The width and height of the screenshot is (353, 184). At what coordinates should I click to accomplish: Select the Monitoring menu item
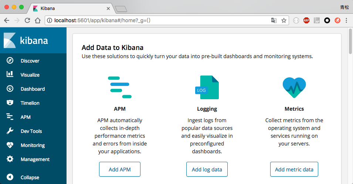[x=33, y=145]
